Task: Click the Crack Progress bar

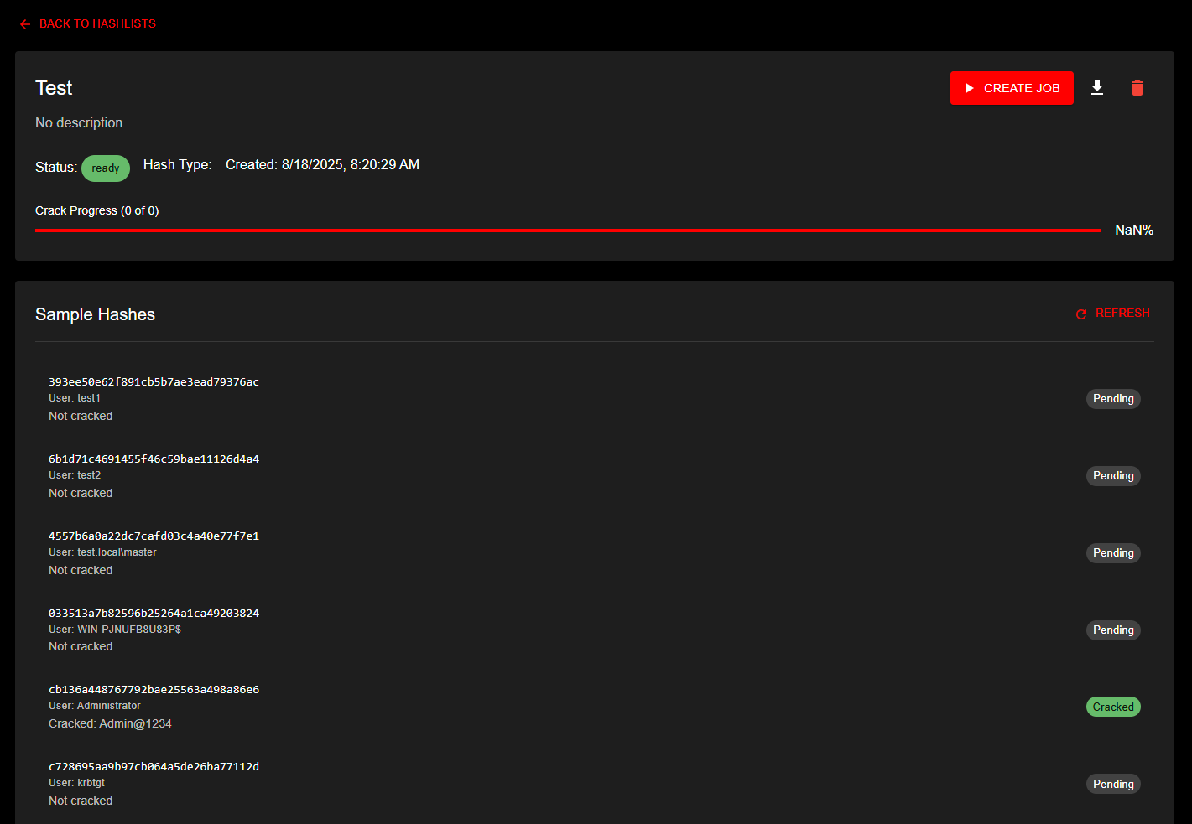Action: coord(568,230)
